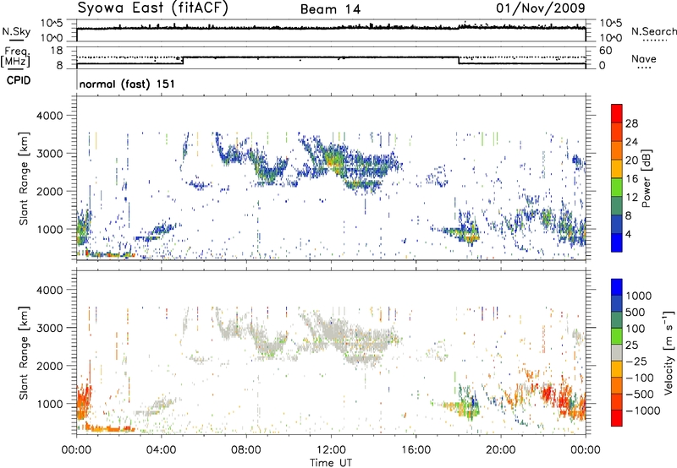This screenshot has width=677, height=468.
Task: Click the velocity range-time plot panel
Action: point(331,352)
